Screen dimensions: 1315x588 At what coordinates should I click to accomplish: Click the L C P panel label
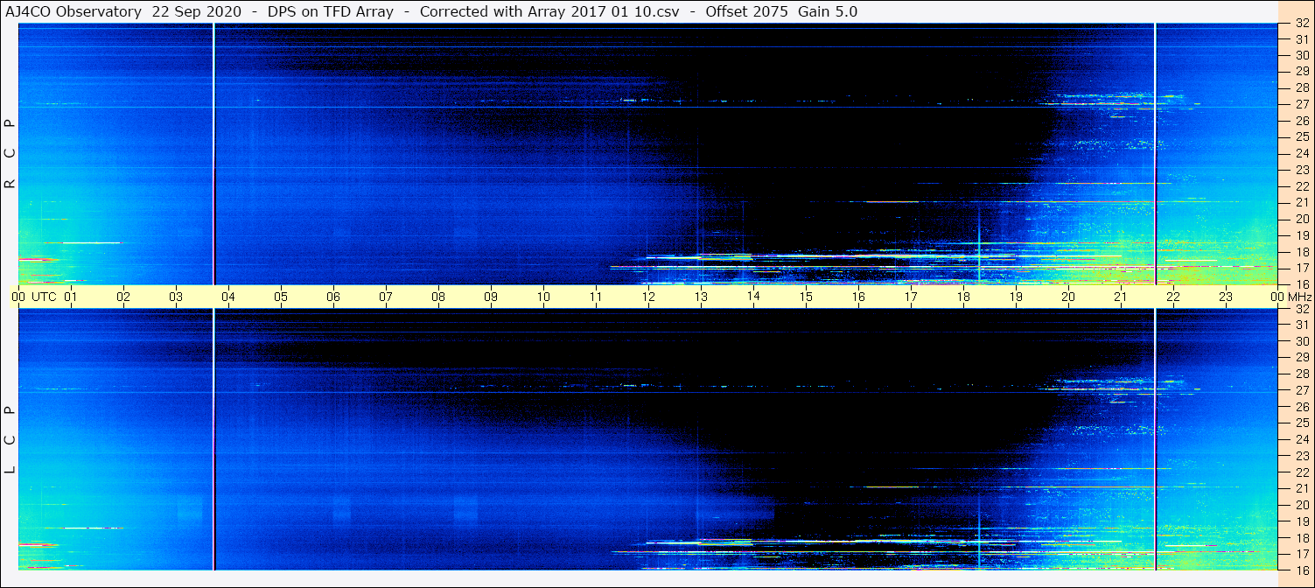point(10,439)
